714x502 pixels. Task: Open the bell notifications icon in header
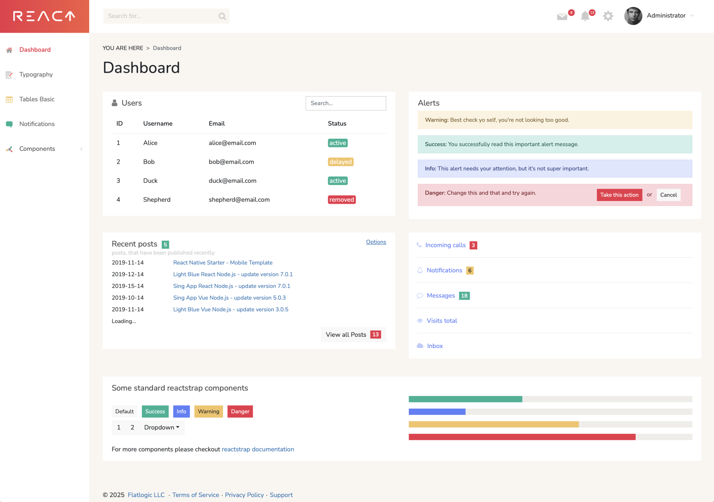[x=585, y=16]
